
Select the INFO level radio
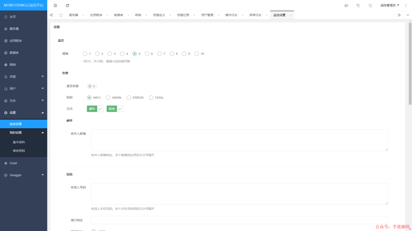[x=89, y=97]
